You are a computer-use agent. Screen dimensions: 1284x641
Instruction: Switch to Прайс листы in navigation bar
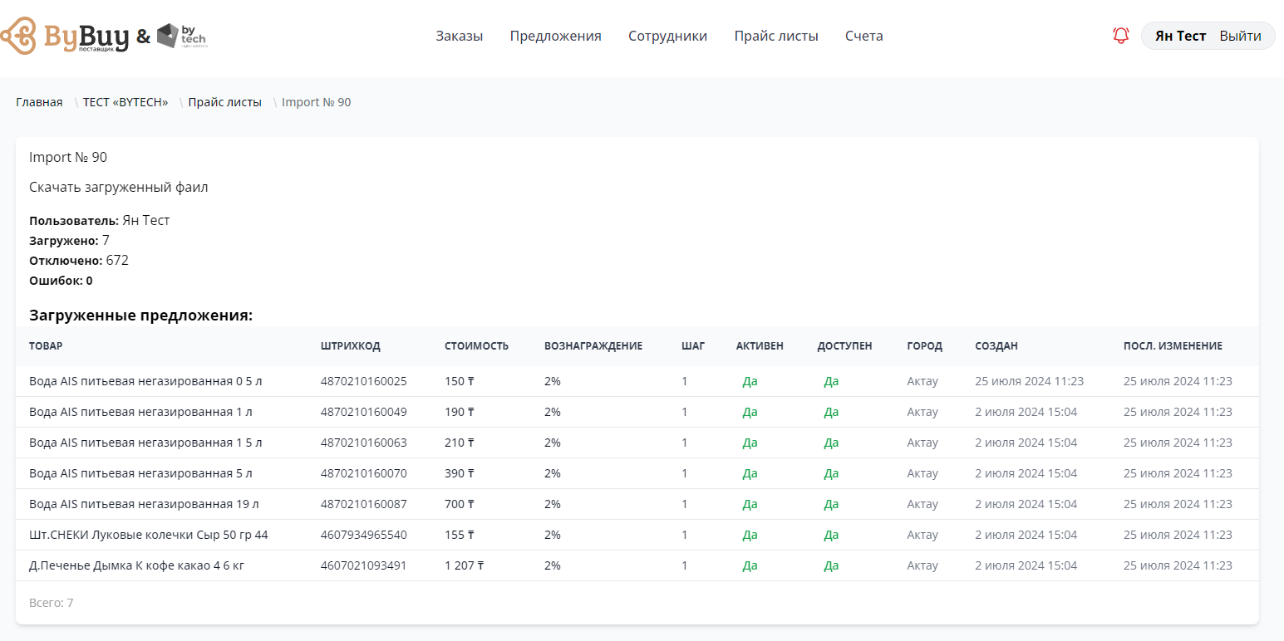pos(775,36)
